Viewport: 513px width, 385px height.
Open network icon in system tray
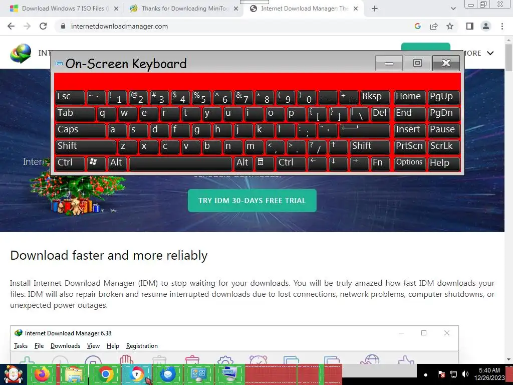tap(453, 374)
